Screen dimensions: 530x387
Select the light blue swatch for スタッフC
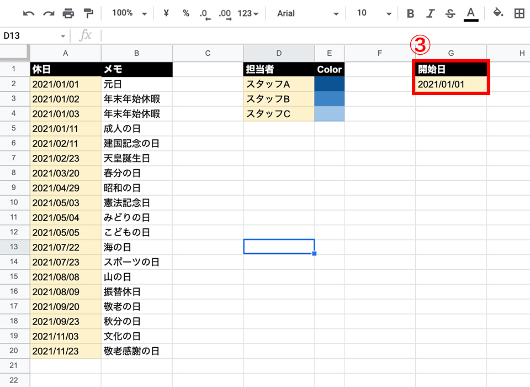click(330, 114)
